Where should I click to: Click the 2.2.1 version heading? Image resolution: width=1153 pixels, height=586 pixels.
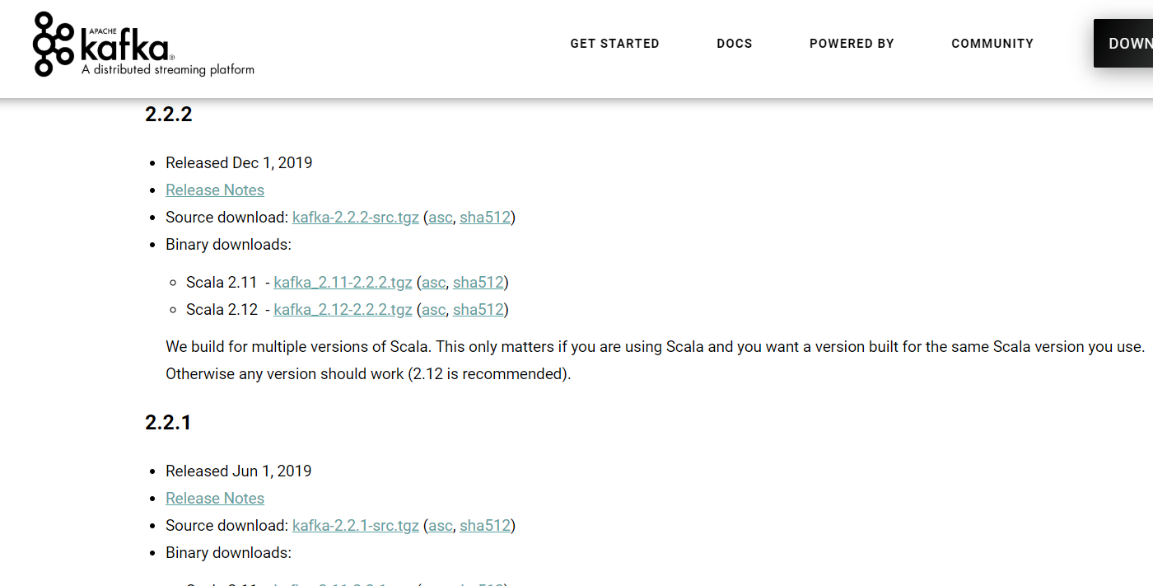point(168,423)
